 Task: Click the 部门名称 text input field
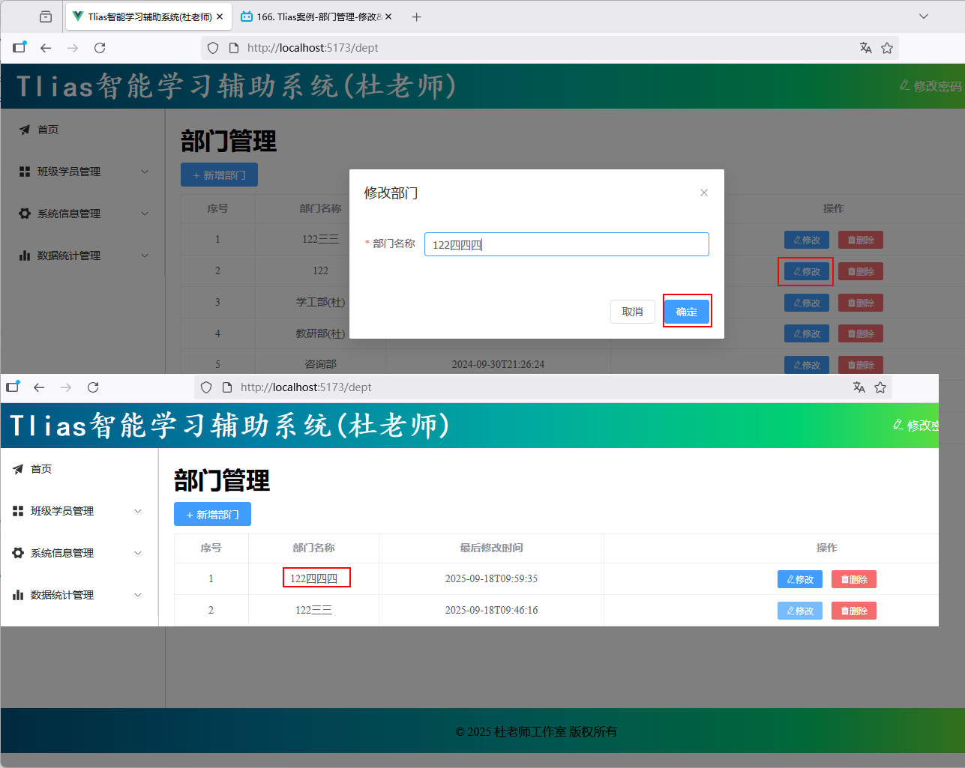coord(566,244)
